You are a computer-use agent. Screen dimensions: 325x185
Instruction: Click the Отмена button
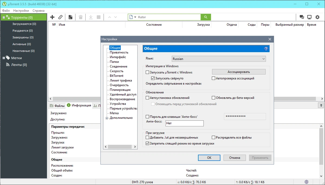point(235,158)
